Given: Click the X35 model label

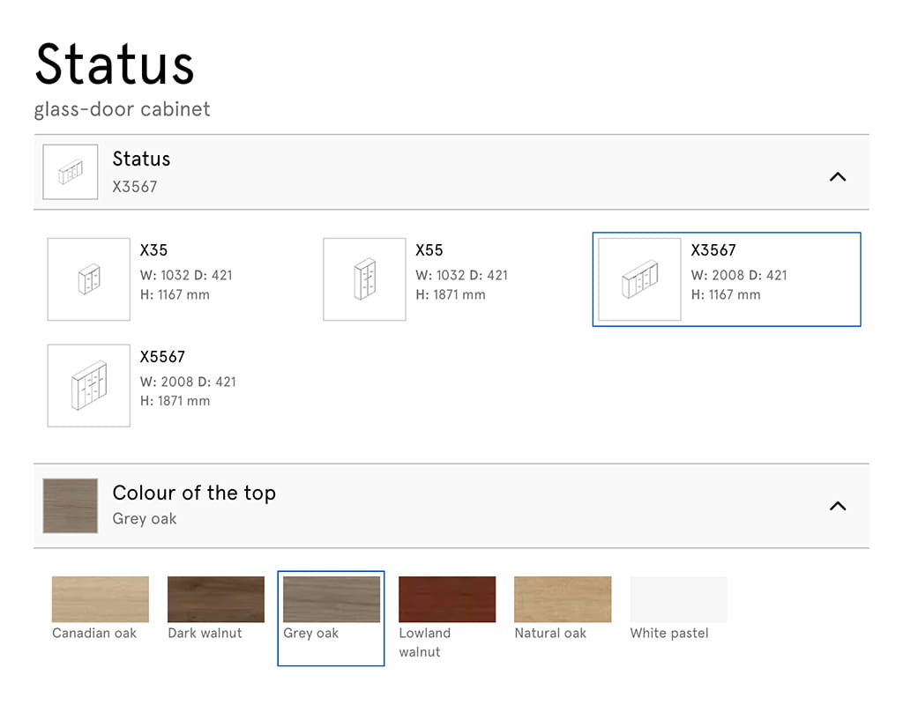Looking at the screenshot, I should [x=153, y=250].
